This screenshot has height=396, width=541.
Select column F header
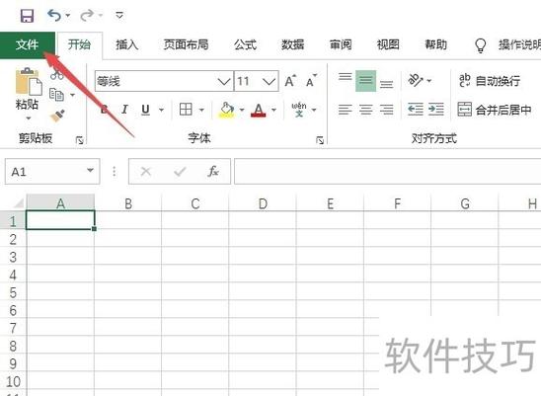(x=397, y=203)
